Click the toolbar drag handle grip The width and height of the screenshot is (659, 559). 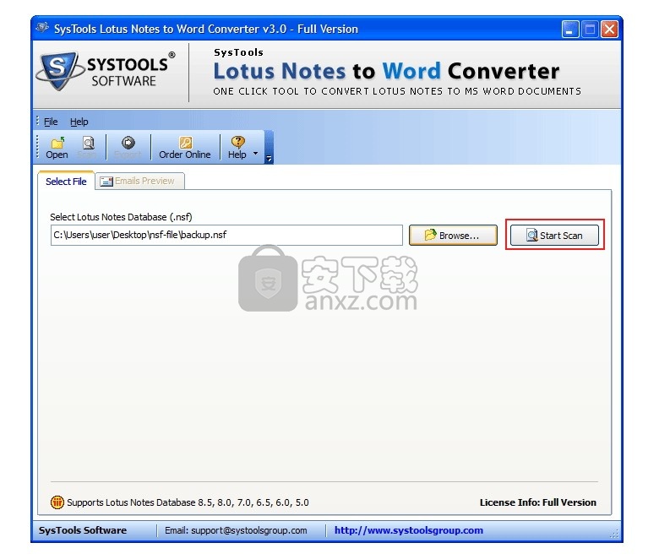(x=37, y=147)
